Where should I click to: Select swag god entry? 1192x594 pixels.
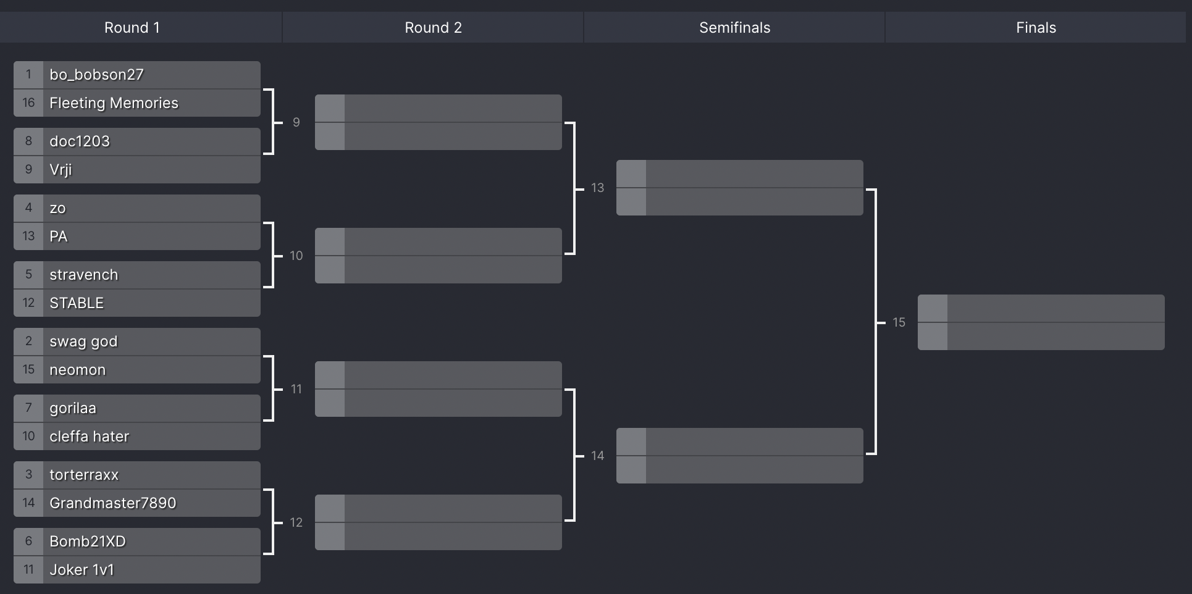click(137, 341)
